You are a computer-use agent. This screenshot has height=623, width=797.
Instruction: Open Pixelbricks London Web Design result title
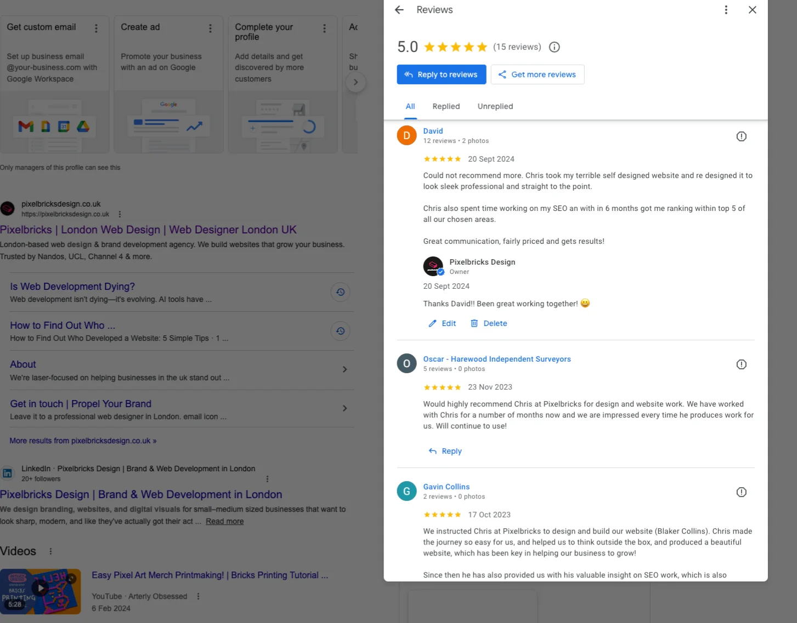(148, 230)
